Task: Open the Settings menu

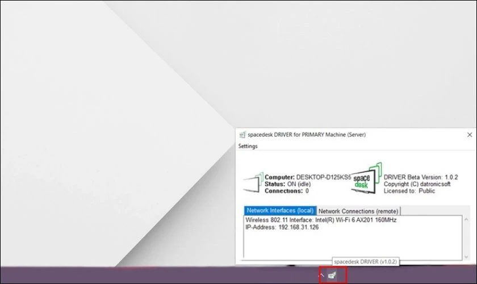Action: (x=248, y=146)
